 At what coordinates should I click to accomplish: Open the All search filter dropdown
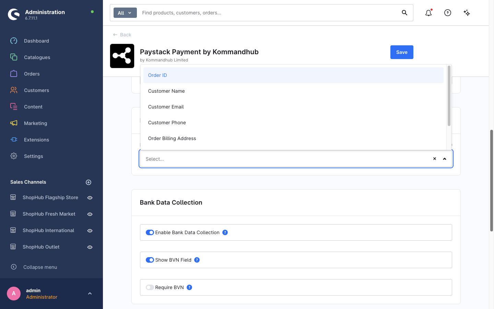125,13
